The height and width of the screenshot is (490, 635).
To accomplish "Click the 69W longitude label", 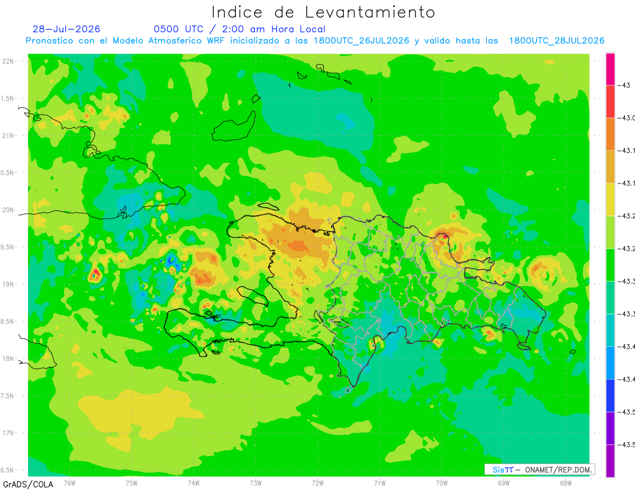I will click(504, 483).
